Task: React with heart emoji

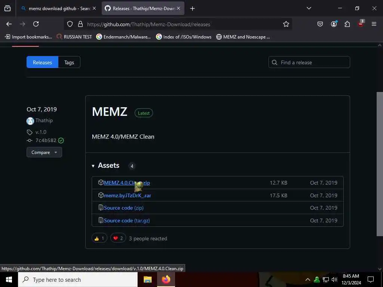Action: click(118, 238)
